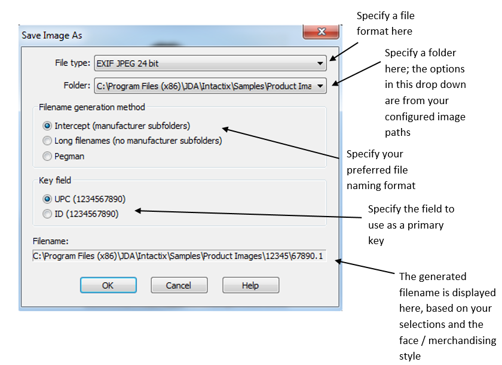The height and width of the screenshot is (365, 502).
Task: Select ID (1234567890) as key field
Action: pos(47,214)
